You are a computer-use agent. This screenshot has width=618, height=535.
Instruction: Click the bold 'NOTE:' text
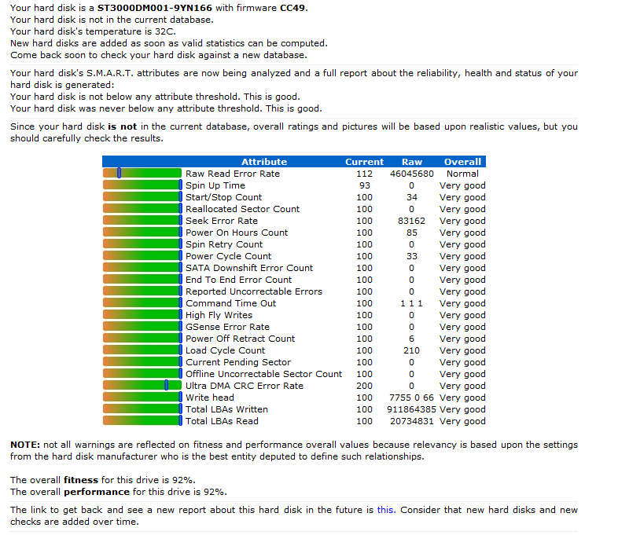click(25, 445)
